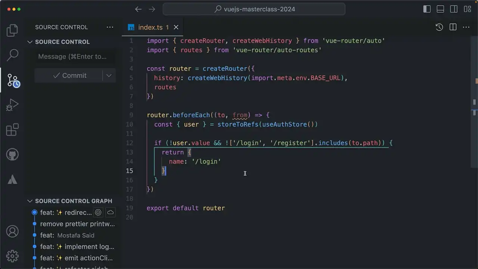Screen dimensions: 478x269
Task: Click the vuejs-masterclass-2024 command center search
Action: point(254,9)
